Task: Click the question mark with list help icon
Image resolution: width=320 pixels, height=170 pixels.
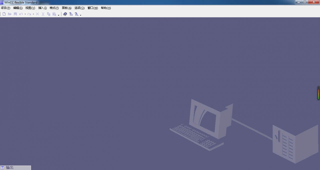Action: 71,14
